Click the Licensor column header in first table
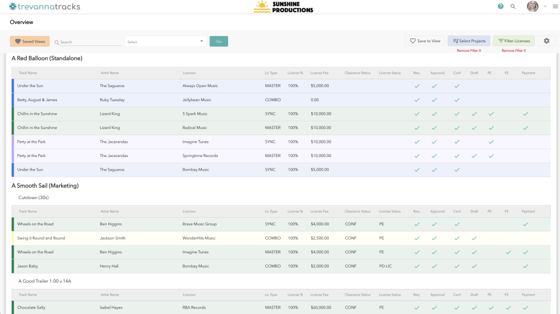The height and width of the screenshot is (314, 560). tap(189, 73)
